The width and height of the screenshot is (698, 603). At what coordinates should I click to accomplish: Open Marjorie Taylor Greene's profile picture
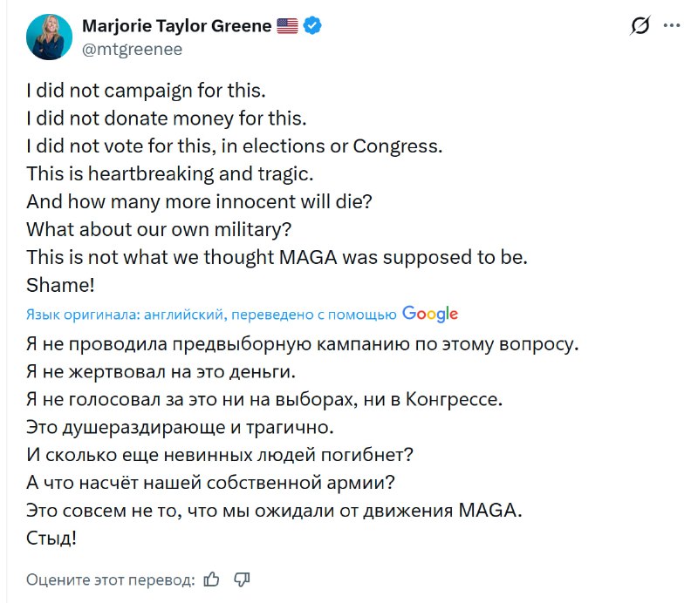pyautogui.click(x=49, y=37)
